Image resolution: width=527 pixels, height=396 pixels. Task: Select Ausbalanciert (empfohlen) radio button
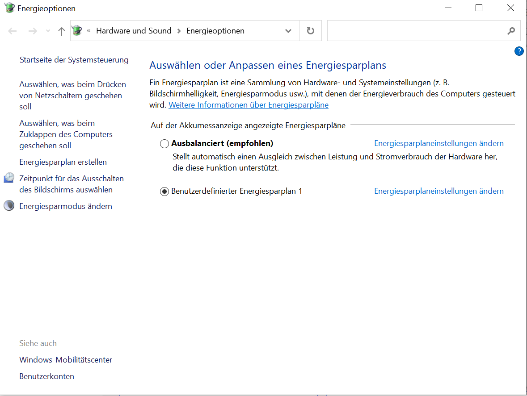click(x=164, y=144)
